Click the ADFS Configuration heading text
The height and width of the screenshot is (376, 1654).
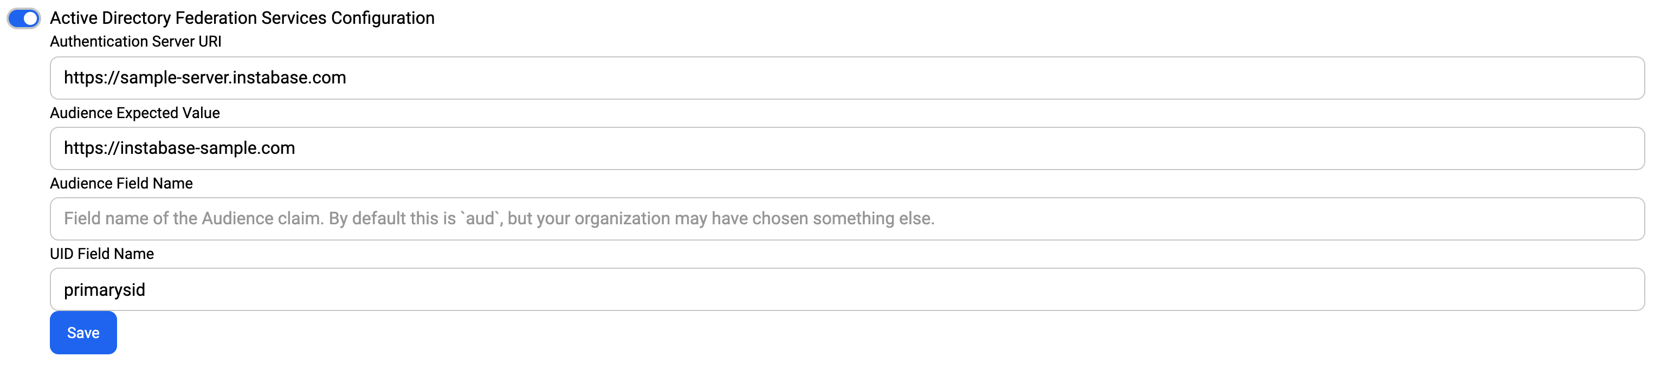click(242, 18)
